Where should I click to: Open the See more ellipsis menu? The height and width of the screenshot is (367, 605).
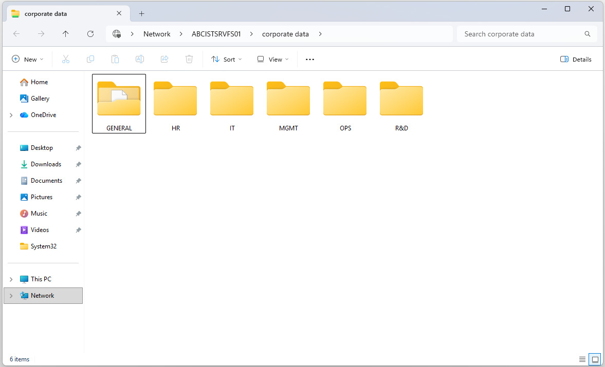pyautogui.click(x=310, y=60)
